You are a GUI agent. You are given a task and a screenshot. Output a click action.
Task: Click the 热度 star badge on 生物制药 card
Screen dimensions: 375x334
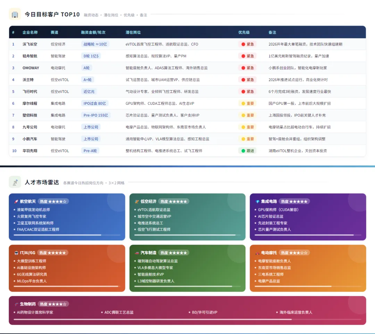53,305
